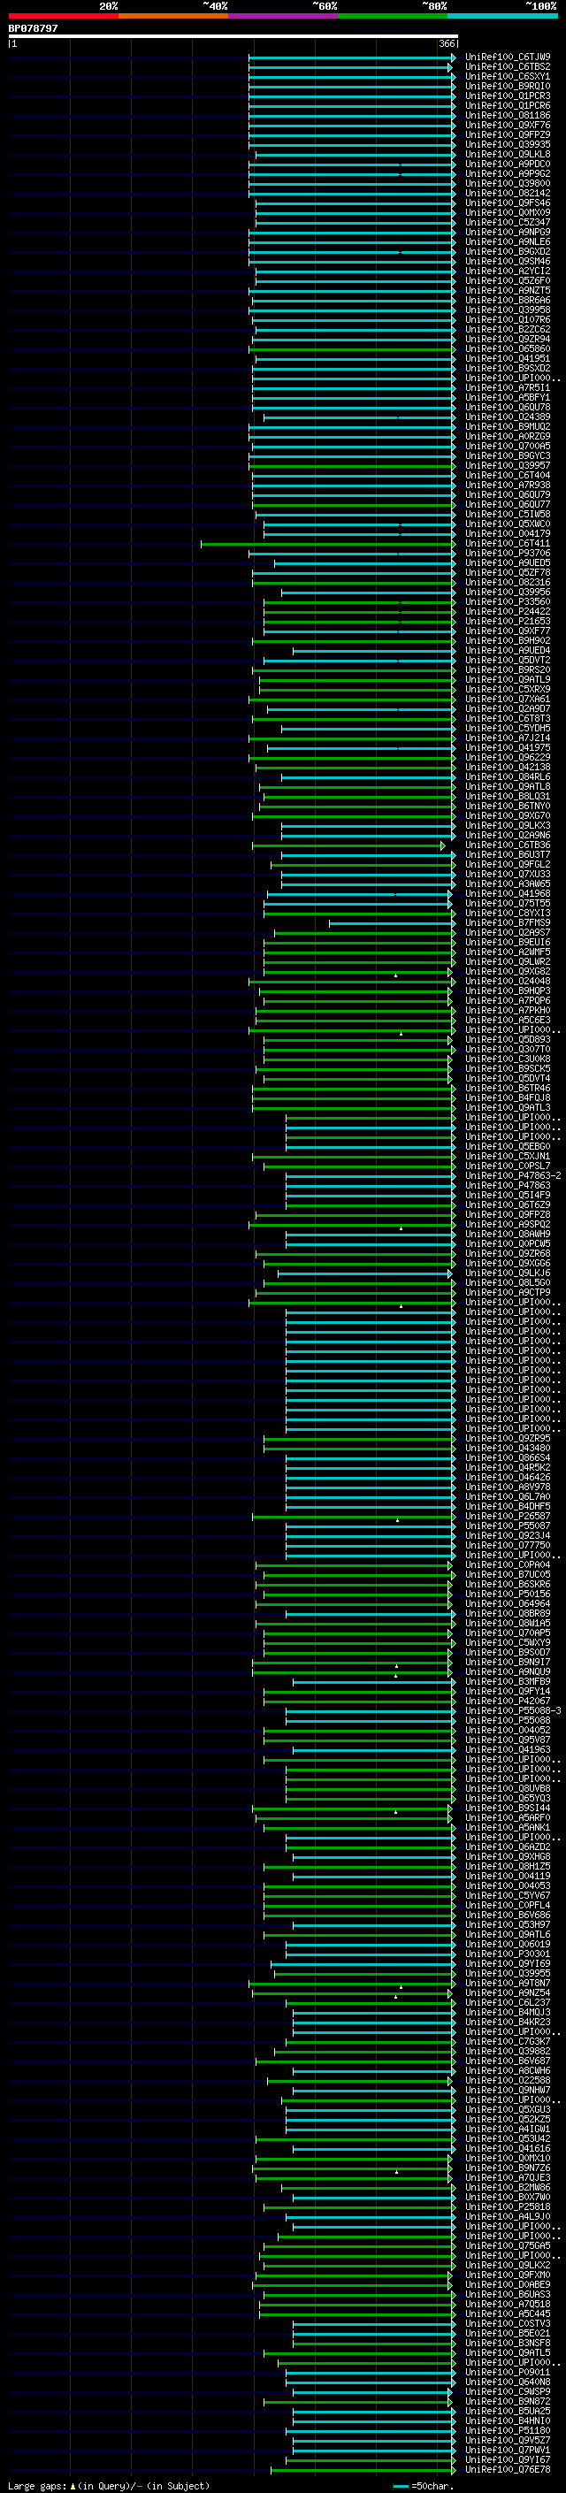Choose hit UniRef100_C5Z347

508,222
